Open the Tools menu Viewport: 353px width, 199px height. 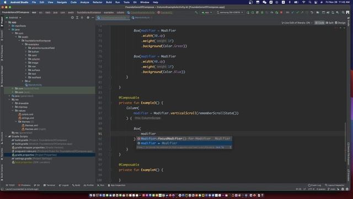pyautogui.click(x=126, y=2)
